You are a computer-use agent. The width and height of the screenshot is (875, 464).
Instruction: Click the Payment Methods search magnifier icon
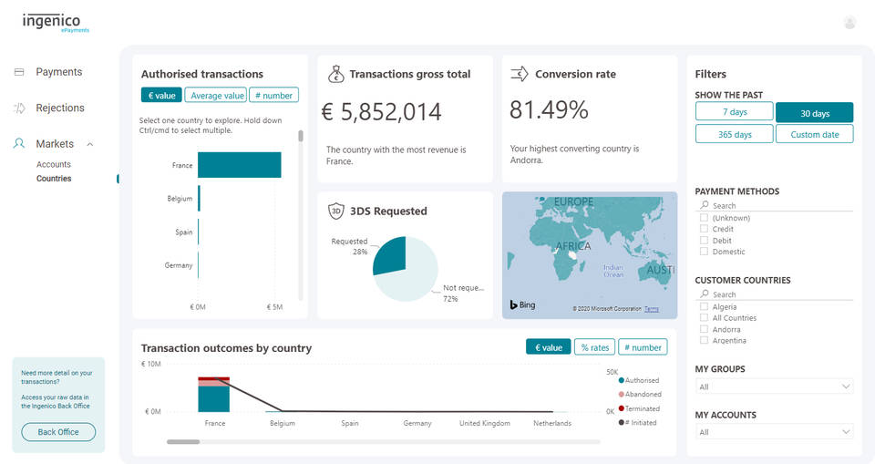coord(705,205)
